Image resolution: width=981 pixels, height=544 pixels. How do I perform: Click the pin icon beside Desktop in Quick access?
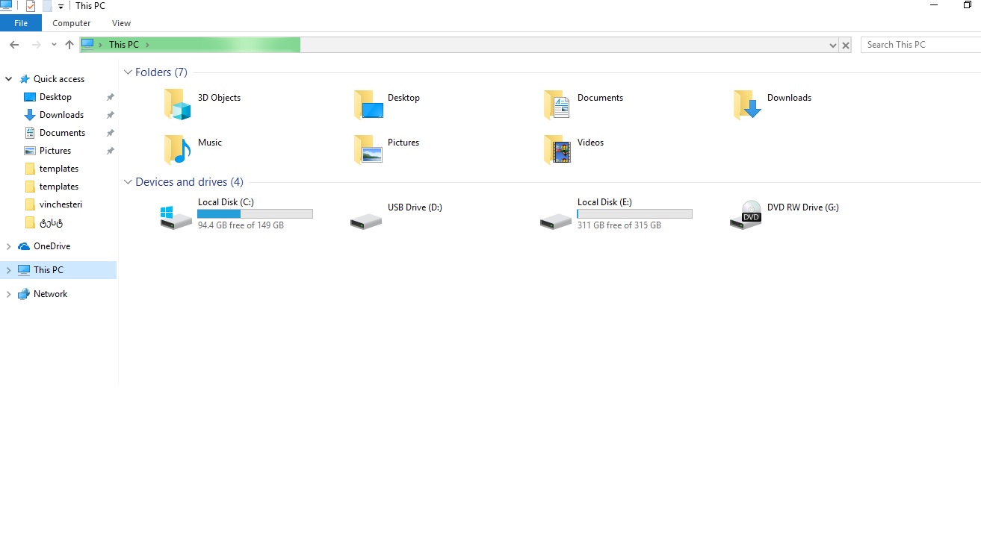pyautogui.click(x=110, y=97)
